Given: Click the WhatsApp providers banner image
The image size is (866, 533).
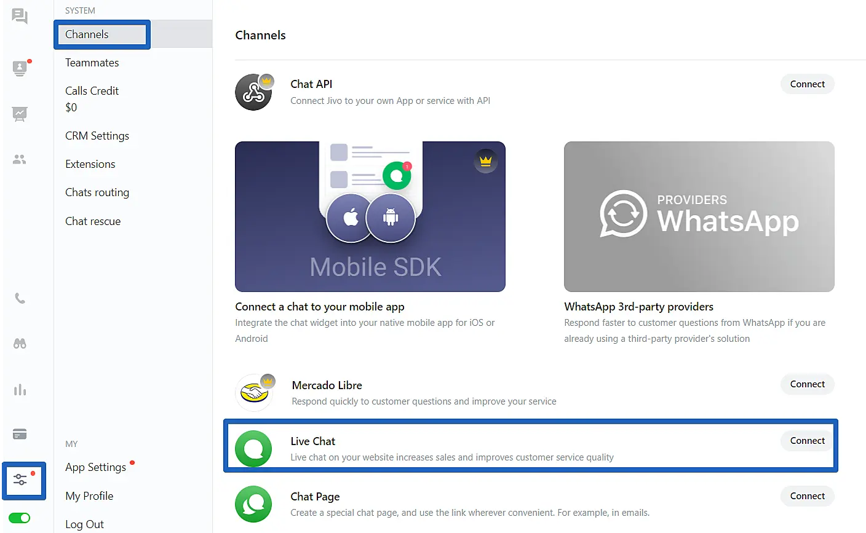Looking at the screenshot, I should pyautogui.click(x=699, y=216).
